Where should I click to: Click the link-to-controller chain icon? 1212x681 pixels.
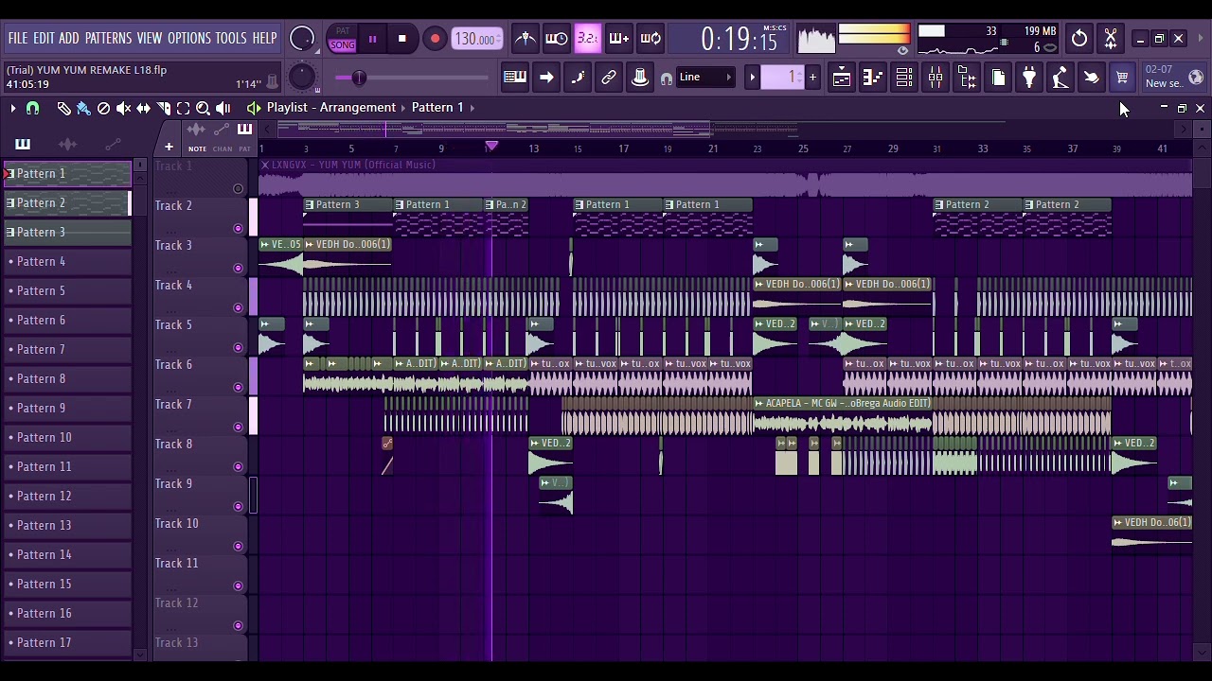[x=609, y=78]
